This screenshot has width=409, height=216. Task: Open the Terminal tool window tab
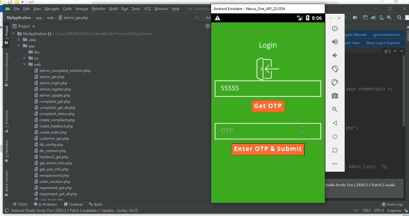(73, 204)
